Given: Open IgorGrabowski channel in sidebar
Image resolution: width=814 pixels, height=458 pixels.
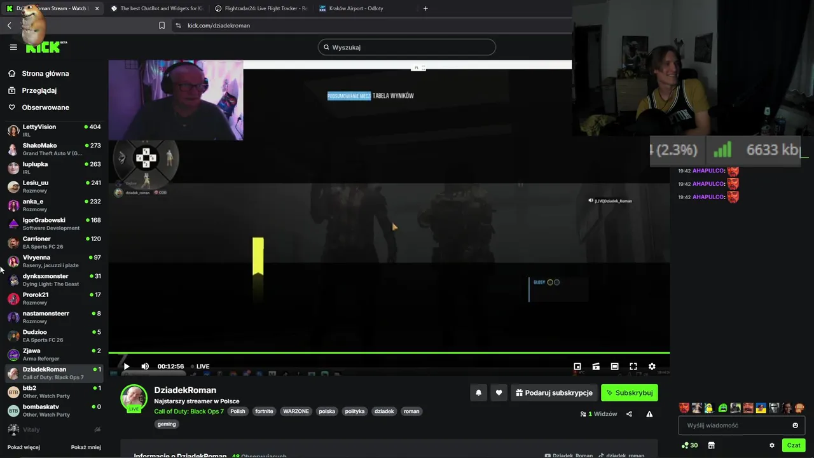Looking at the screenshot, I should (54, 224).
